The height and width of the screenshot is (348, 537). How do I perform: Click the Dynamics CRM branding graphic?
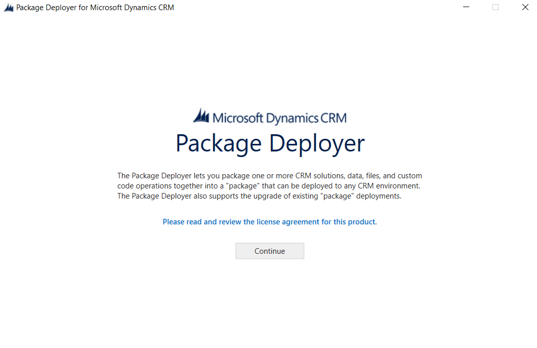tap(270, 115)
